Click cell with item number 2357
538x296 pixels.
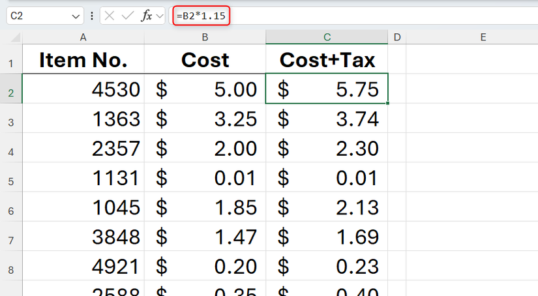(83, 147)
